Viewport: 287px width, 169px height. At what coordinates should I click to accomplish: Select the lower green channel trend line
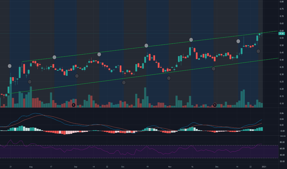point(144,76)
